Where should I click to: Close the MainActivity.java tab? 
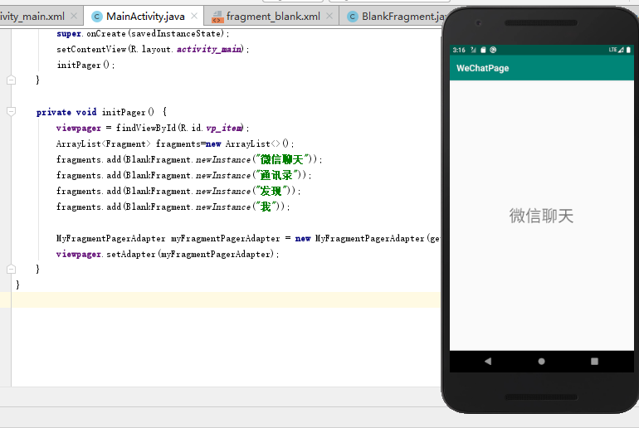(x=194, y=16)
